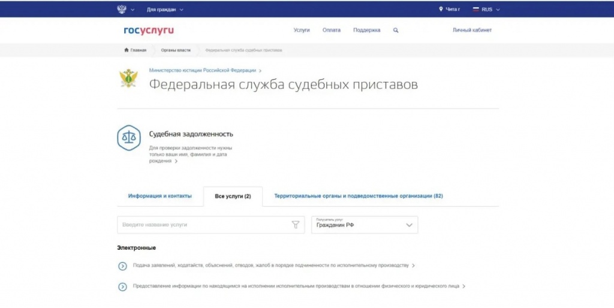Click the FSSP golden eagle emblem
This screenshot has width=614, height=308.
point(128,78)
